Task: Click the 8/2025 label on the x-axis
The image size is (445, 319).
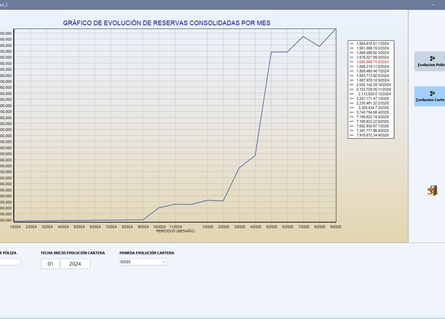Action: coord(320,227)
